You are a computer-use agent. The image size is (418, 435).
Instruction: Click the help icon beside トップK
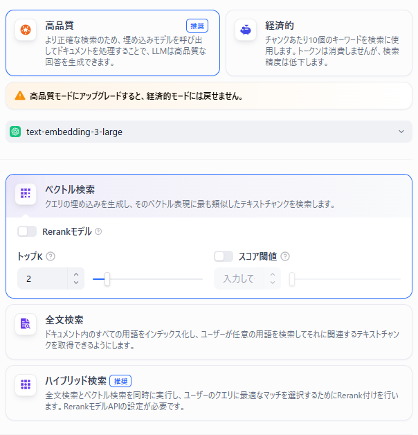click(x=51, y=256)
